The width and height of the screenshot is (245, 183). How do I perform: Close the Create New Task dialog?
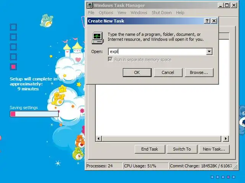[x=214, y=21]
